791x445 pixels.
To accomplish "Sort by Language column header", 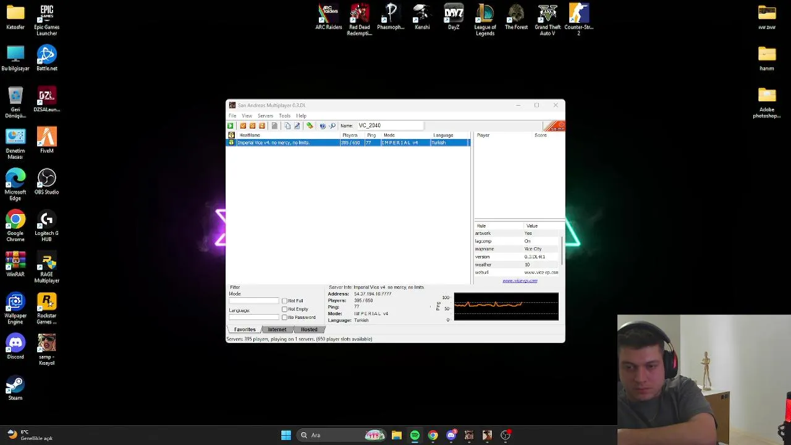I will pos(450,135).
